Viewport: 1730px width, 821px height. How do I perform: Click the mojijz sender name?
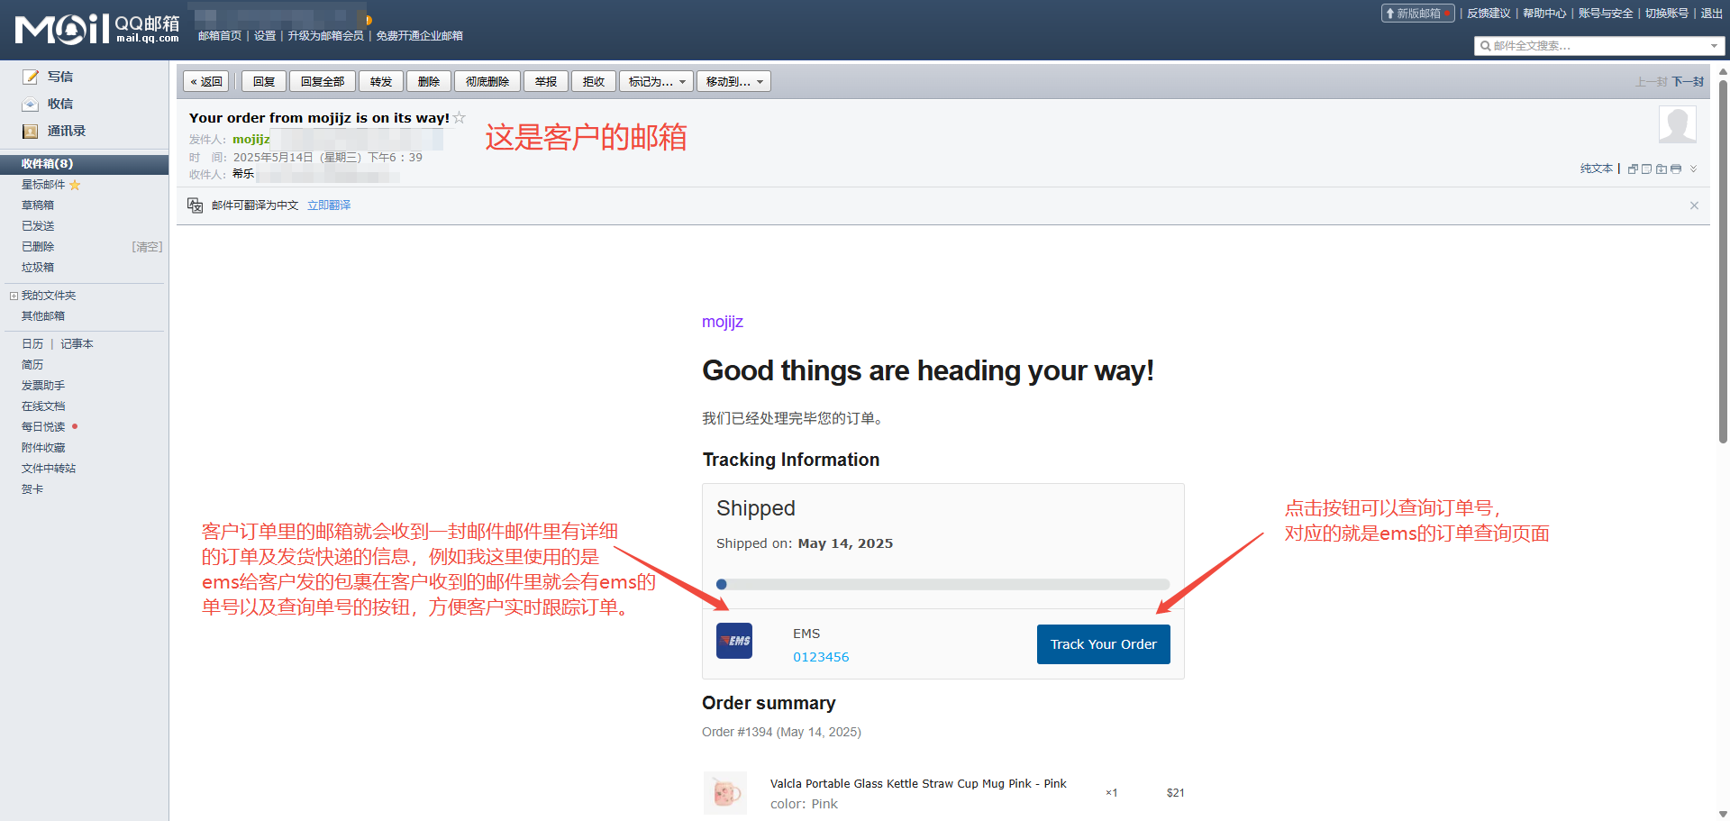[251, 139]
